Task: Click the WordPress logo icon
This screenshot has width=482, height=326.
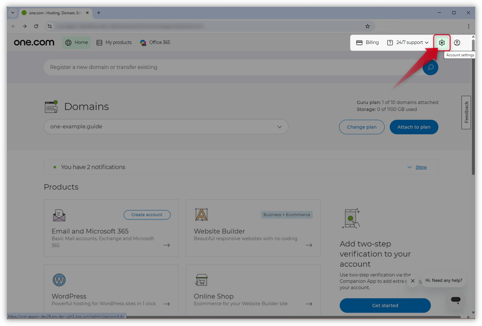Action: [59, 280]
